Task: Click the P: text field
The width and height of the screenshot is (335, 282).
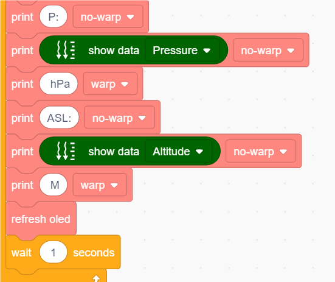Action: tap(54, 16)
